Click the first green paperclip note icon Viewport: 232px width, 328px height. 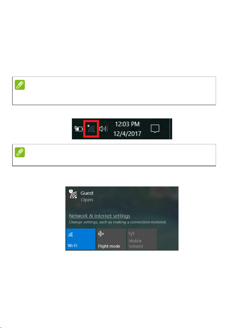click(20, 85)
